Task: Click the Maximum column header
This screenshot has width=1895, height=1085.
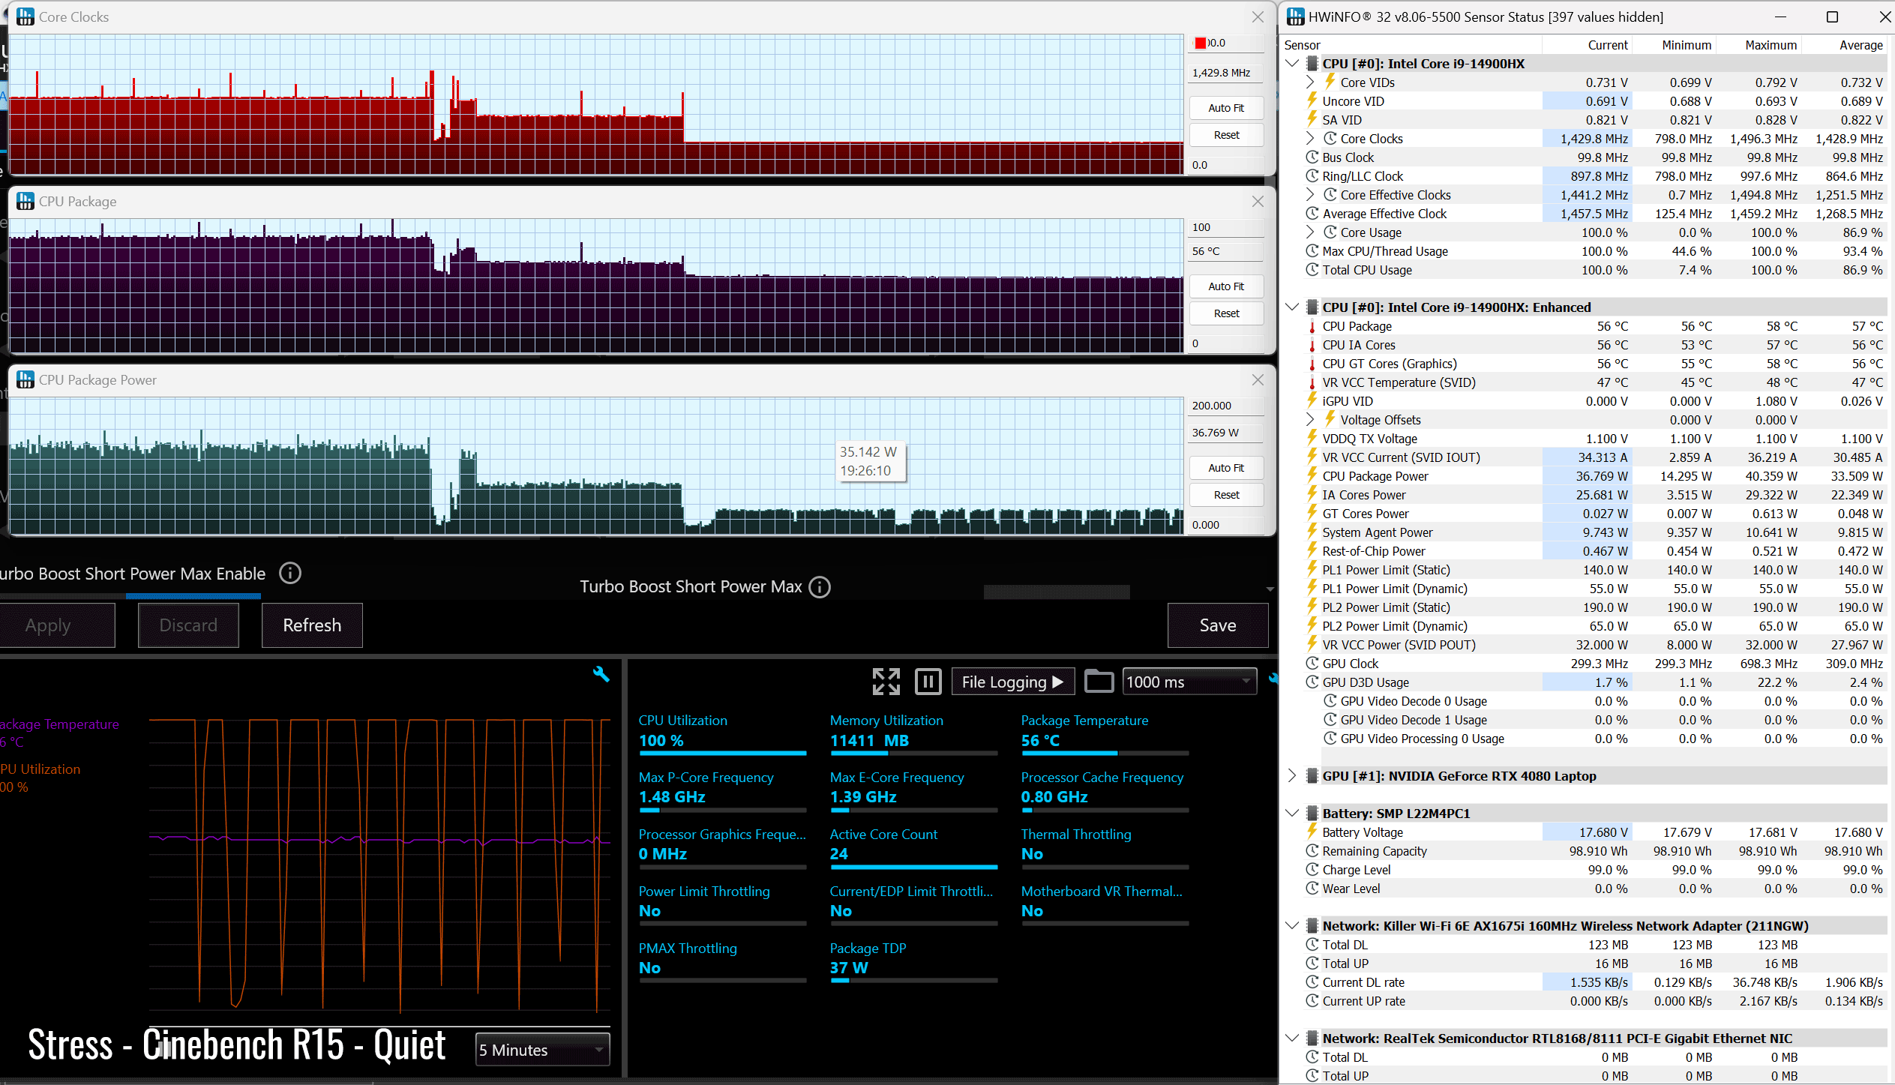Action: click(1759, 45)
